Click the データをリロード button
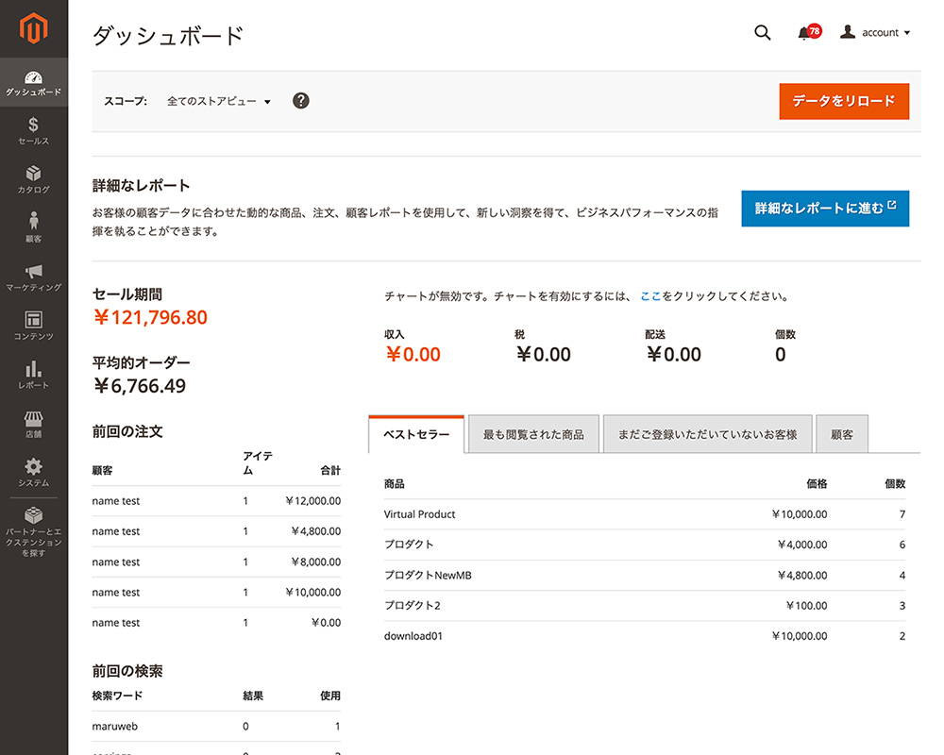Image resolution: width=944 pixels, height=755 pixels. pyautogui.click(x=843, y=101)
